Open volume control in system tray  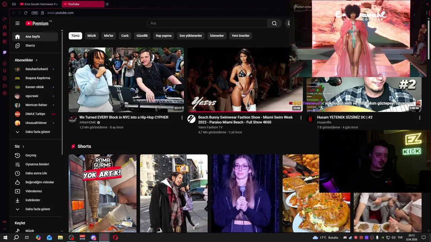pos(393,238)
